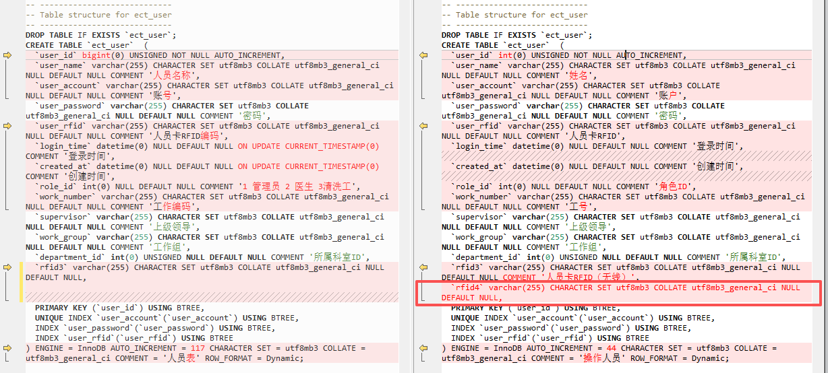Click the '角色ID' comment in right pane
This screenshot has height=373, width=828.
click(674, 186)
